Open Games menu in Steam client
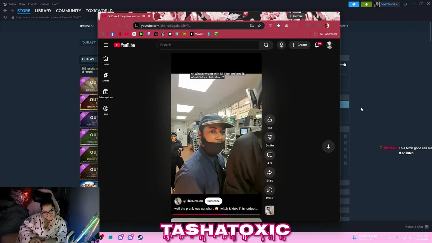This screenshot has height=243, width=432. [x=45, y=4]
